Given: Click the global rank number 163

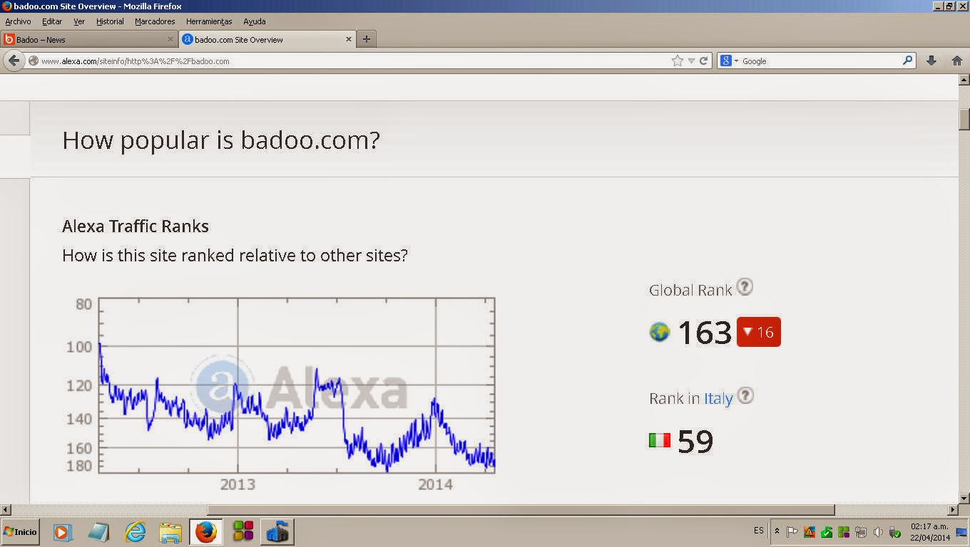Looking at the screenshot, I should click(x=705, y=333).
